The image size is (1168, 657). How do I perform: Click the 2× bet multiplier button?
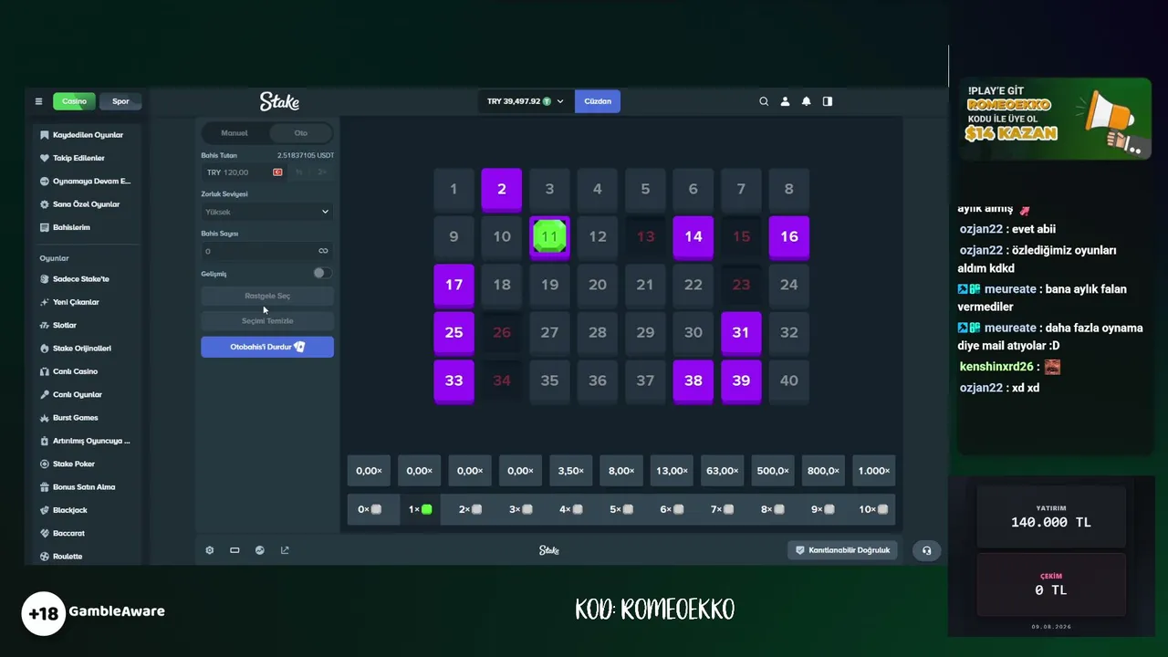[322, 172]
